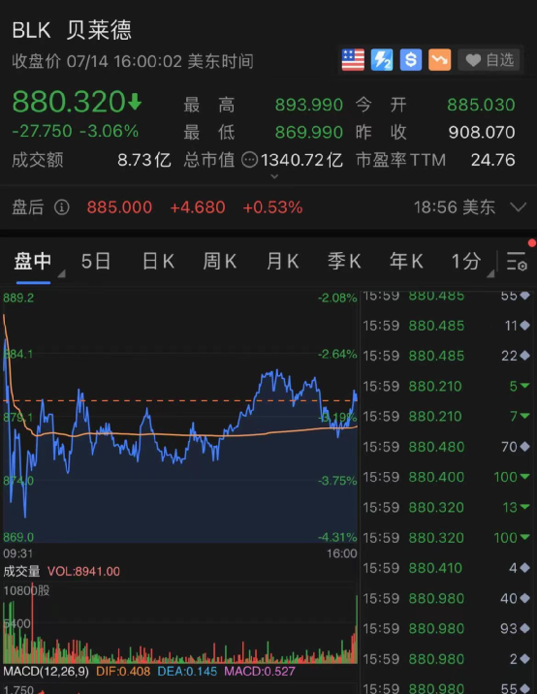Tap the 成交量 volume label

(21, 572)
